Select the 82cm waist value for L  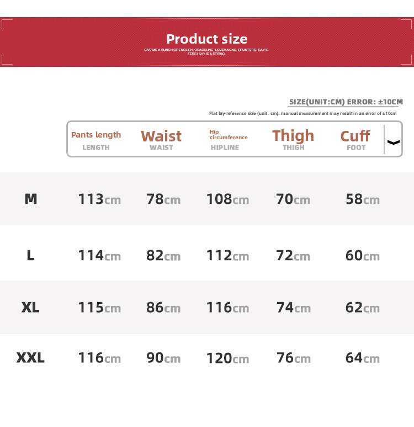pos(163,255)
